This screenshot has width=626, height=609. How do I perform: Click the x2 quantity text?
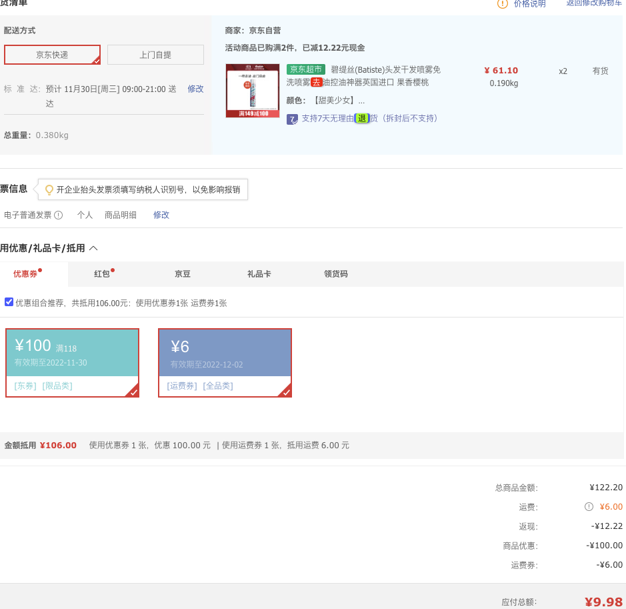pos(563,71)
